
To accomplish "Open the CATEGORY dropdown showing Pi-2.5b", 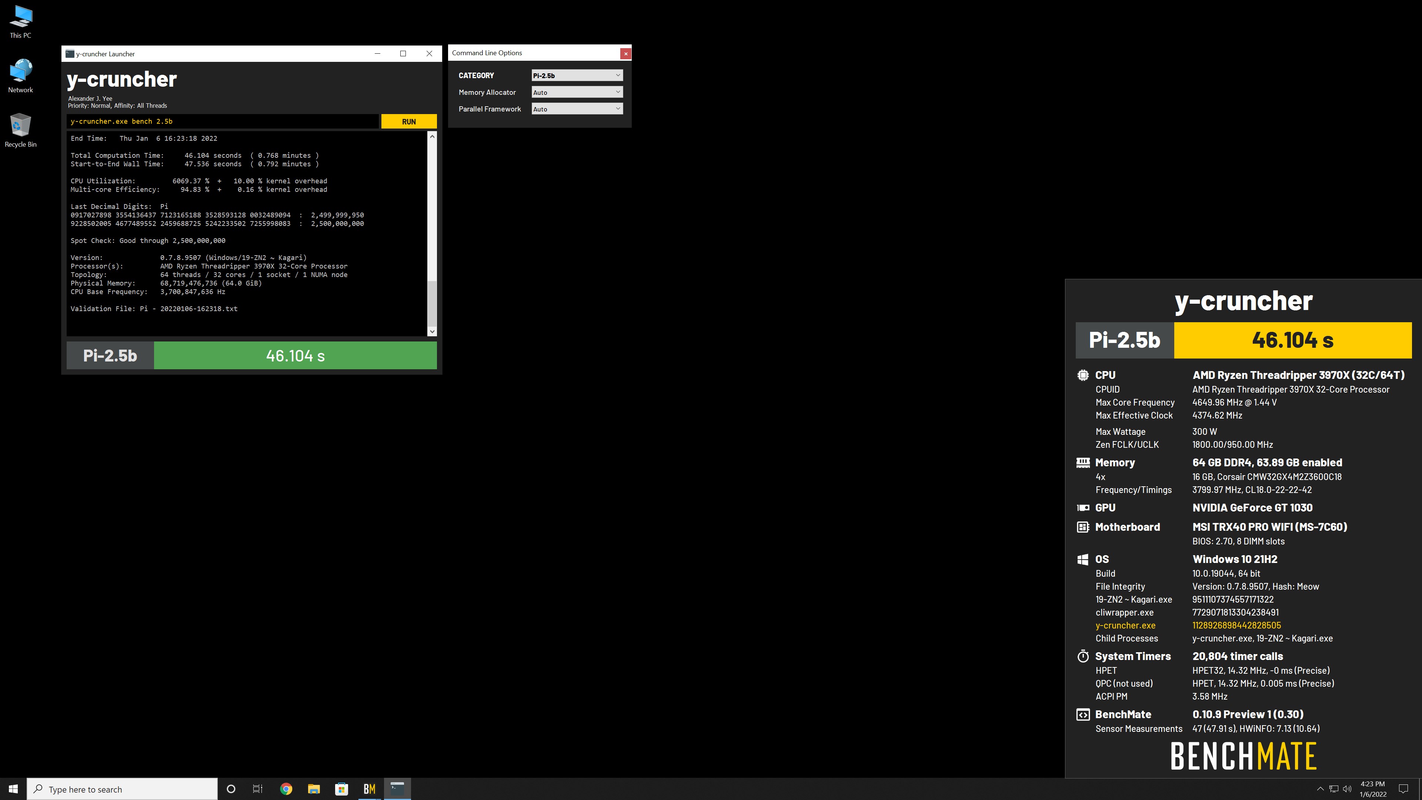I will pyautogui.click(x=577, y=76).
